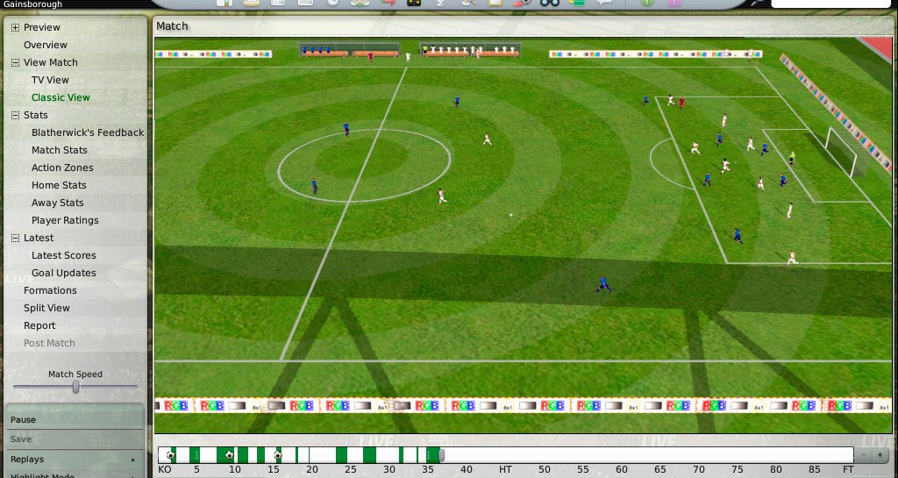The image size is (898, 478).
Task: Click the Latest heading
Action: pyautogui.click(x=39, y=238)
